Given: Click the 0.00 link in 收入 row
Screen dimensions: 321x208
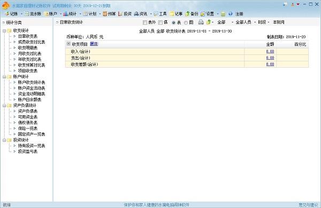Looking at the screenshot, I should (x=270, y=51).
